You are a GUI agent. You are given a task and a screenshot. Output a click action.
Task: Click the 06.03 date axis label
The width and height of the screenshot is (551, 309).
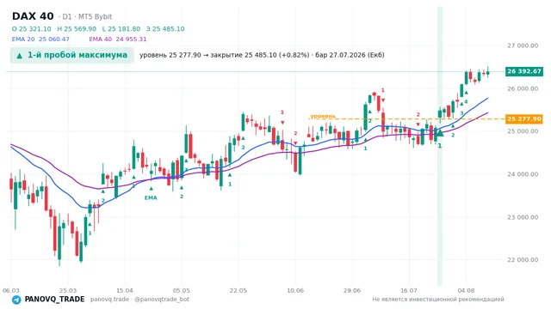[11, 290]
